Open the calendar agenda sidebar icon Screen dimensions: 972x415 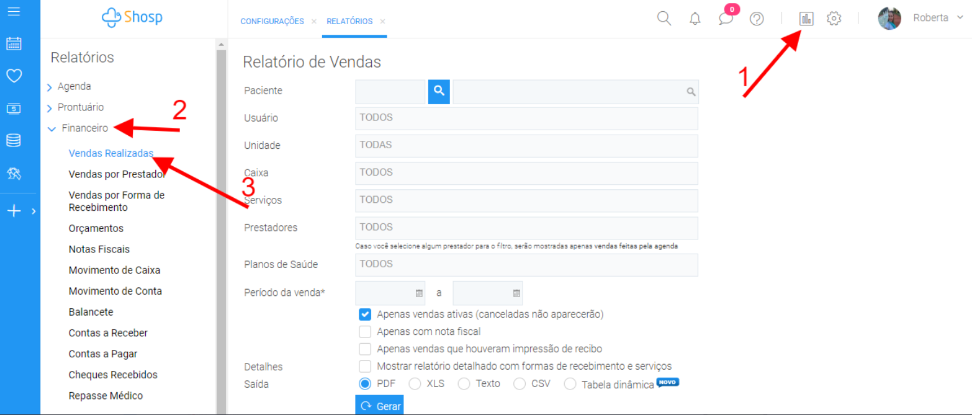point(14,43)
